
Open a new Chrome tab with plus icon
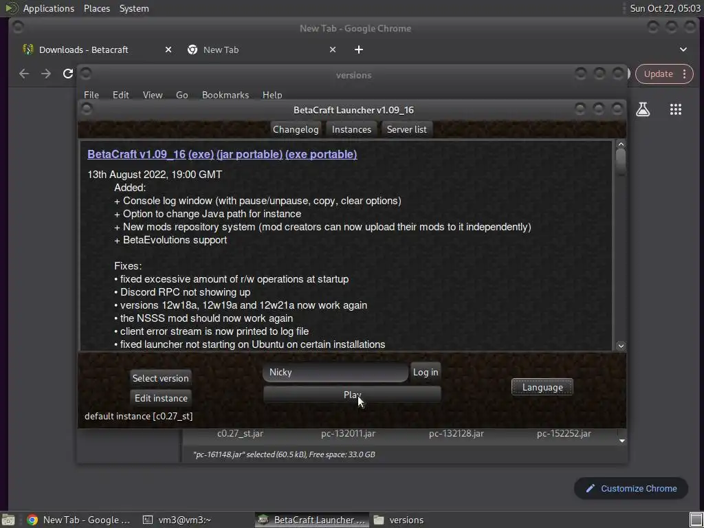coord(358,49)
